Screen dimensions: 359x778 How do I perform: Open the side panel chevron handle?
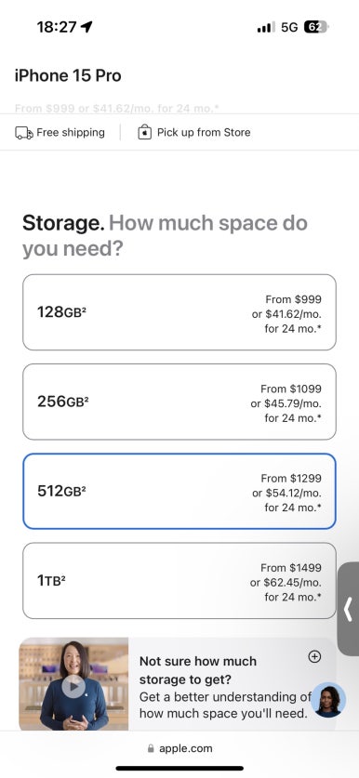tap(349, 609)
